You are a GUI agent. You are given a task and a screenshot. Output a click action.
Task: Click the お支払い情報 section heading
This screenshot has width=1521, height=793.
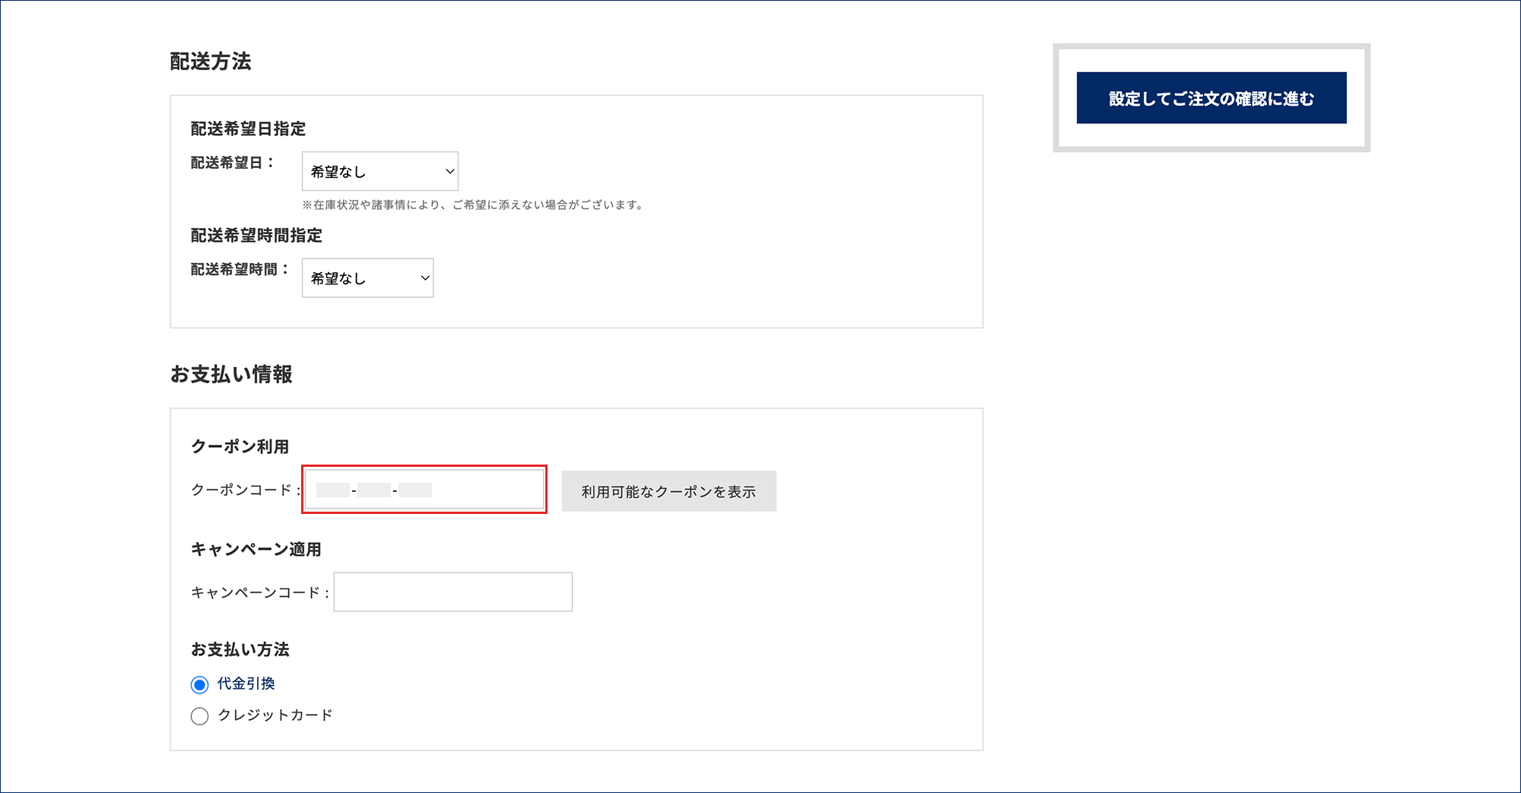[x=231, y=374]
